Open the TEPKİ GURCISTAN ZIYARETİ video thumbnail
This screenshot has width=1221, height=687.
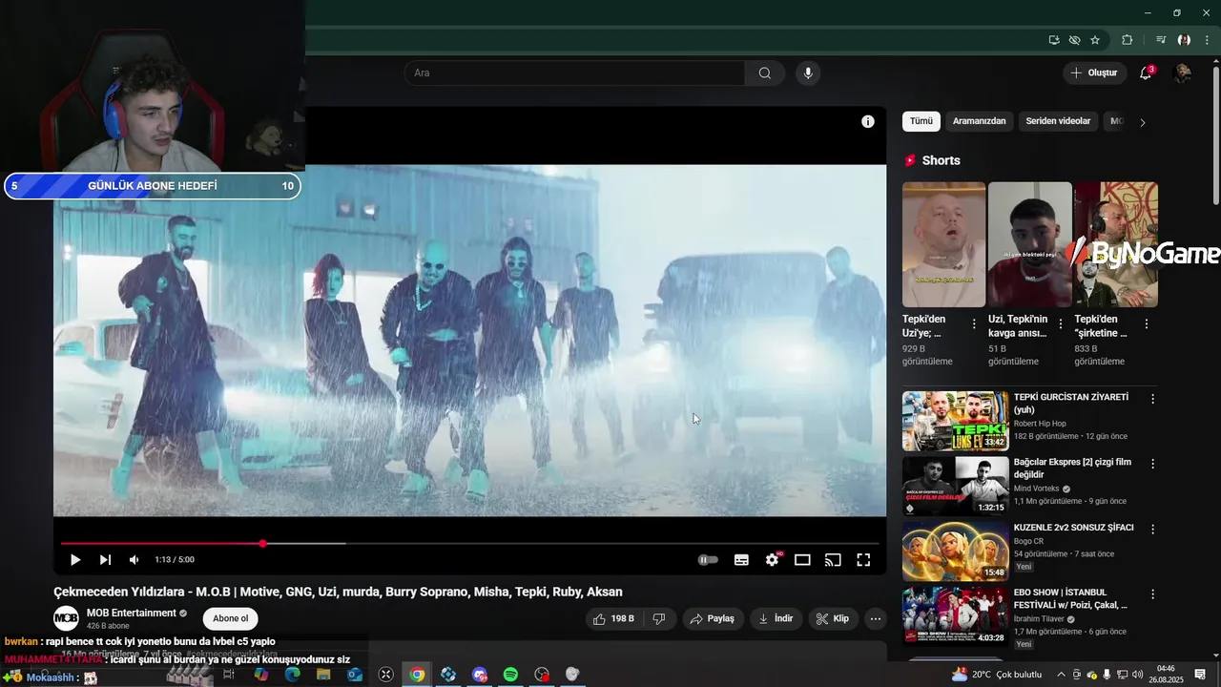[955, 421]
